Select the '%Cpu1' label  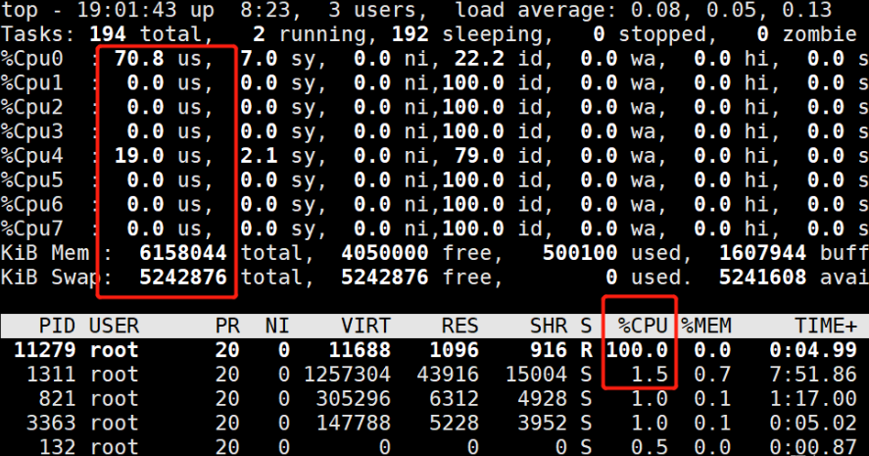(32, 83)
